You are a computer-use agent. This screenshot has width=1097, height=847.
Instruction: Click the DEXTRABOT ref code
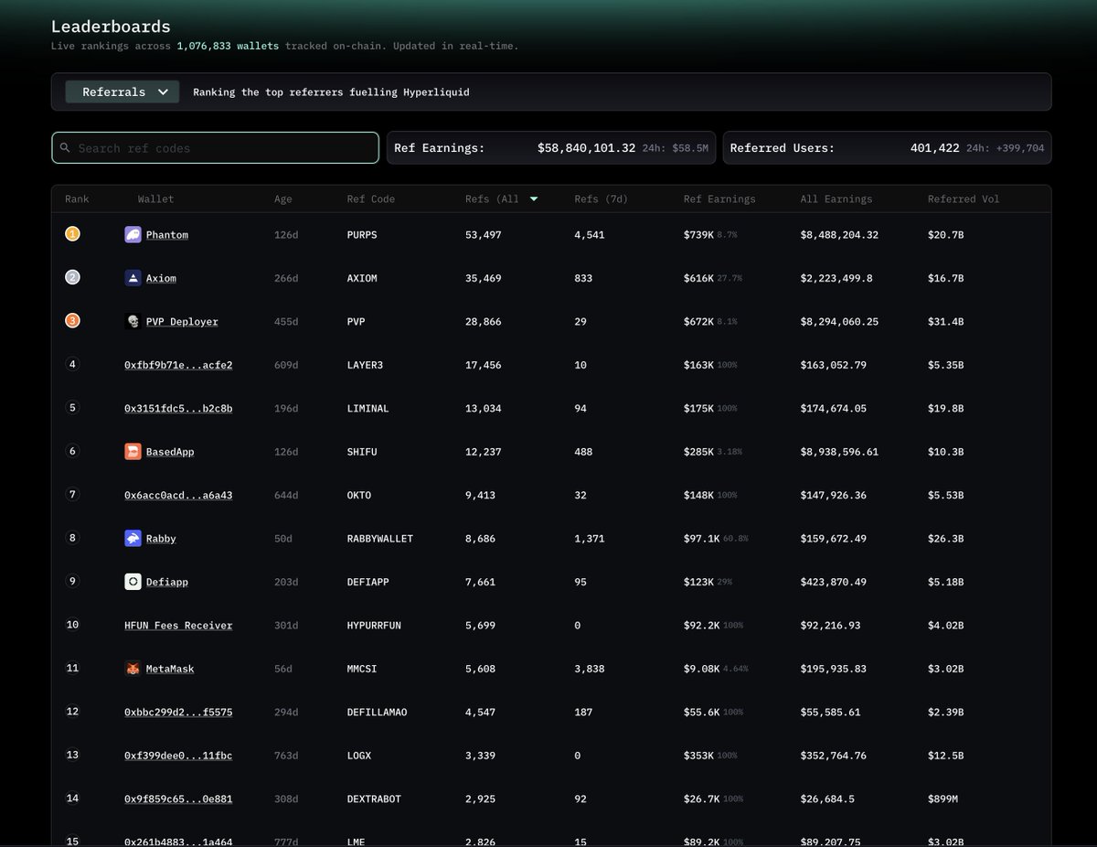374,799
